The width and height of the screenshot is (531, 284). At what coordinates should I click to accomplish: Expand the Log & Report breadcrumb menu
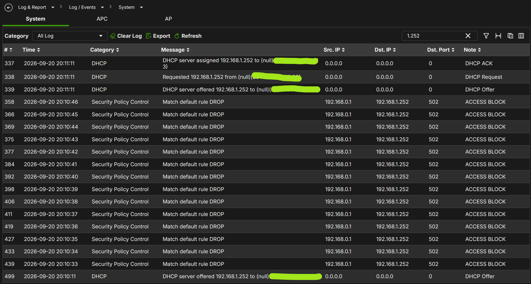tap(53, 7)
